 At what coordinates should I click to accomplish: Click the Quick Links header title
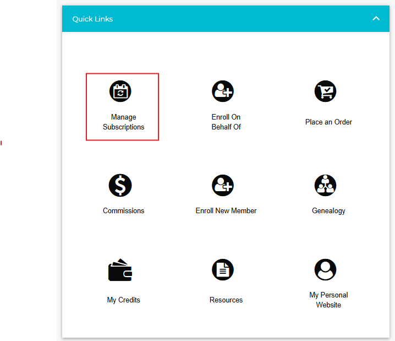point(92,19)
